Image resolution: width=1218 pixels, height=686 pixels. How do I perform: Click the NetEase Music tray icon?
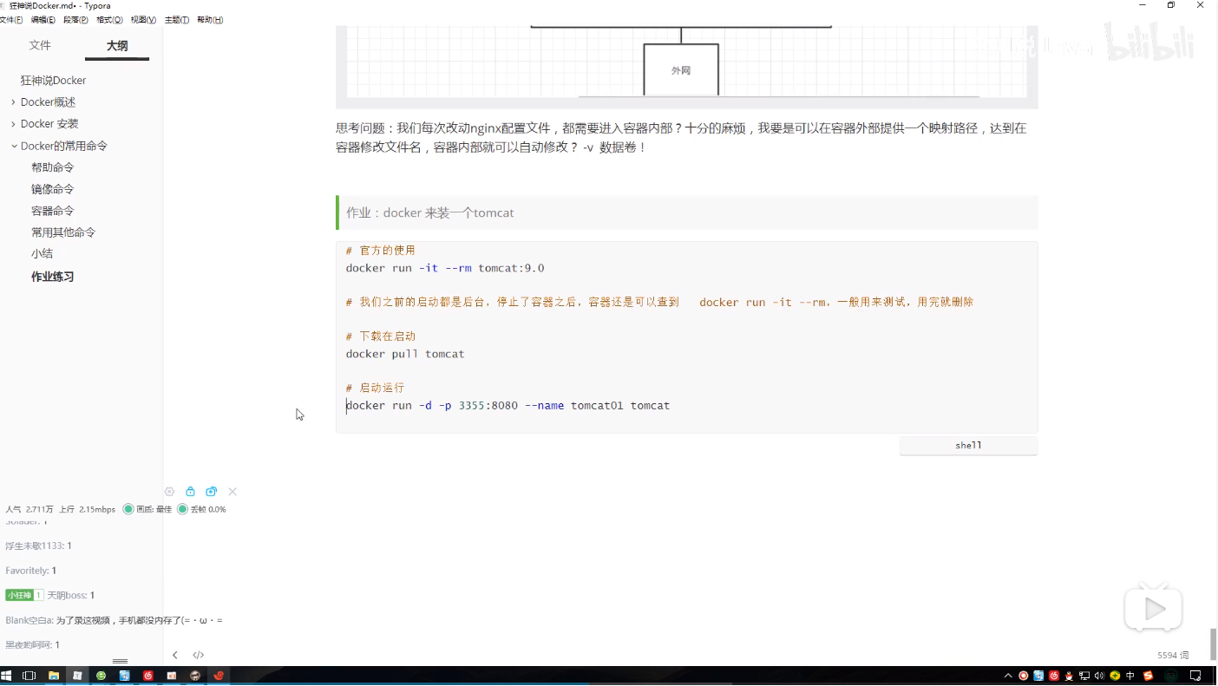[1054, 676]
